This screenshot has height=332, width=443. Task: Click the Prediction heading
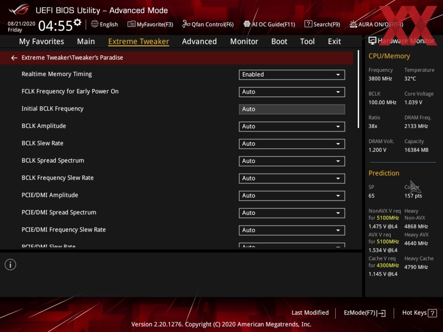[x=384, y=173]
